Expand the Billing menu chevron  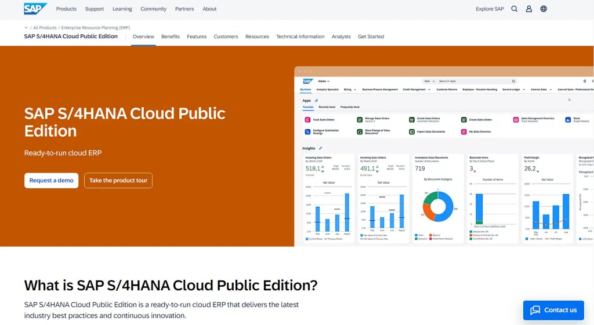pos(355,90)
